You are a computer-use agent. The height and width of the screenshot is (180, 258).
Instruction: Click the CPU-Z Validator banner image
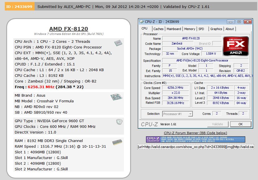pos(195,139)
